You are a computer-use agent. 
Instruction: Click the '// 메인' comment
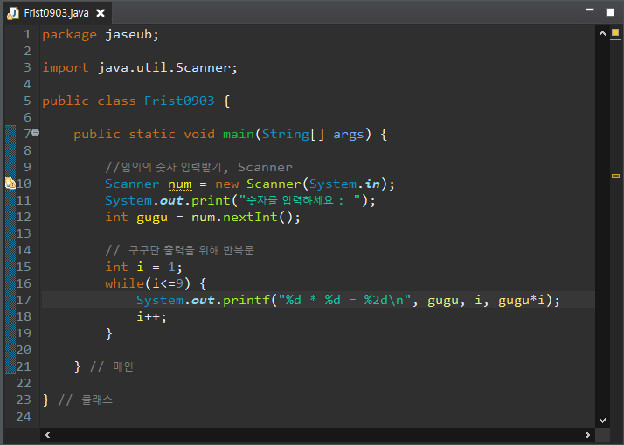click(x=112, y=366)
